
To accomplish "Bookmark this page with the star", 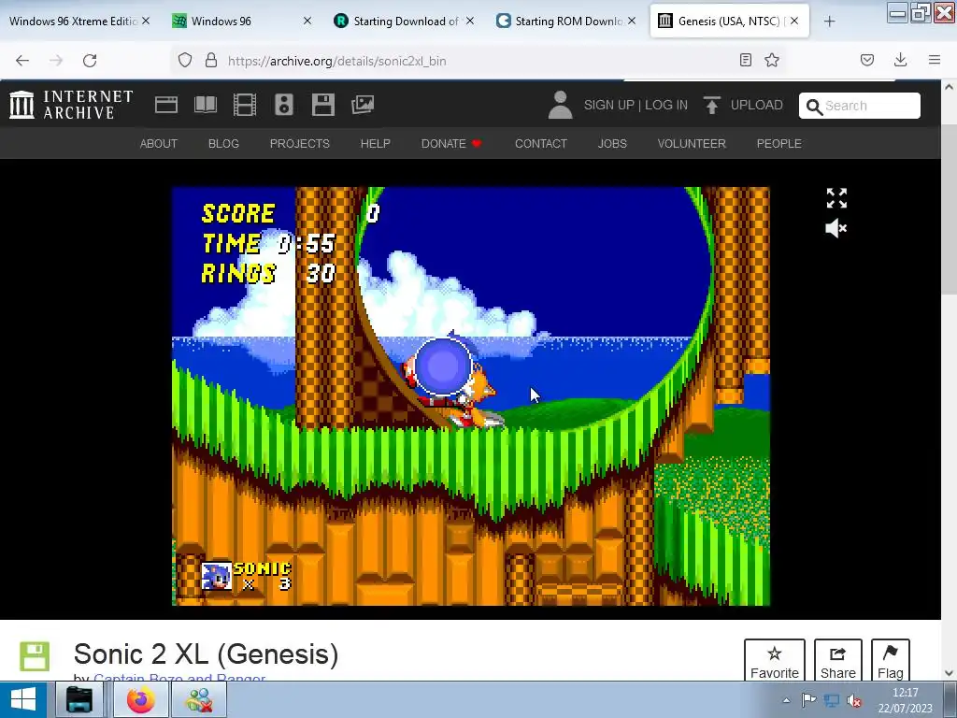I will point(772,60).
